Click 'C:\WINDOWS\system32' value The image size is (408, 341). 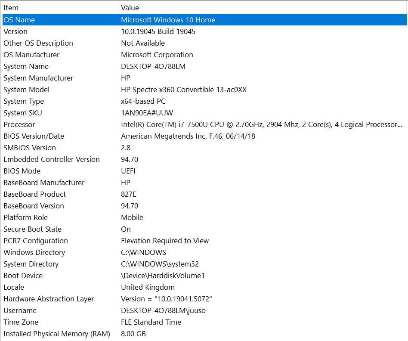(x=160, y=264)
